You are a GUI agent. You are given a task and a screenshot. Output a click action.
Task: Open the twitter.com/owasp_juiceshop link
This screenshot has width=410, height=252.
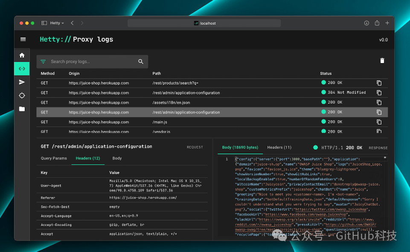point(331,209)
